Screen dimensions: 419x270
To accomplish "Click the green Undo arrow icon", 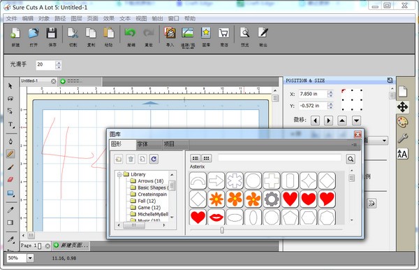I will click(x=131, y=33).
